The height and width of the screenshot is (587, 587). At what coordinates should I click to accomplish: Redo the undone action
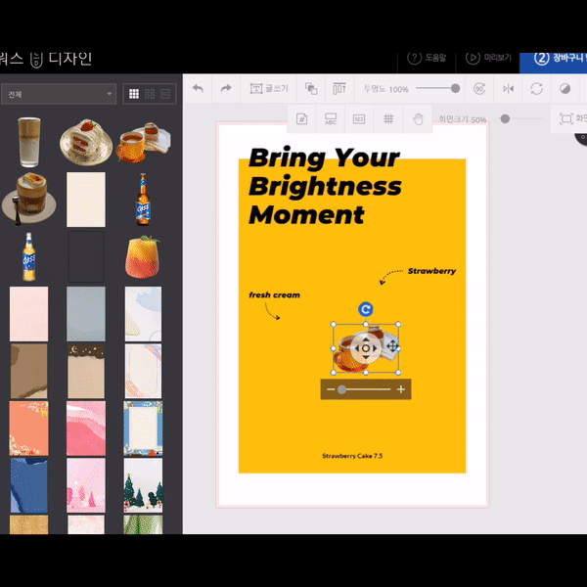[x=226, y=89]
